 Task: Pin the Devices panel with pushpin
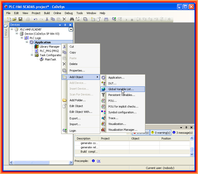(x=65, y=25)
